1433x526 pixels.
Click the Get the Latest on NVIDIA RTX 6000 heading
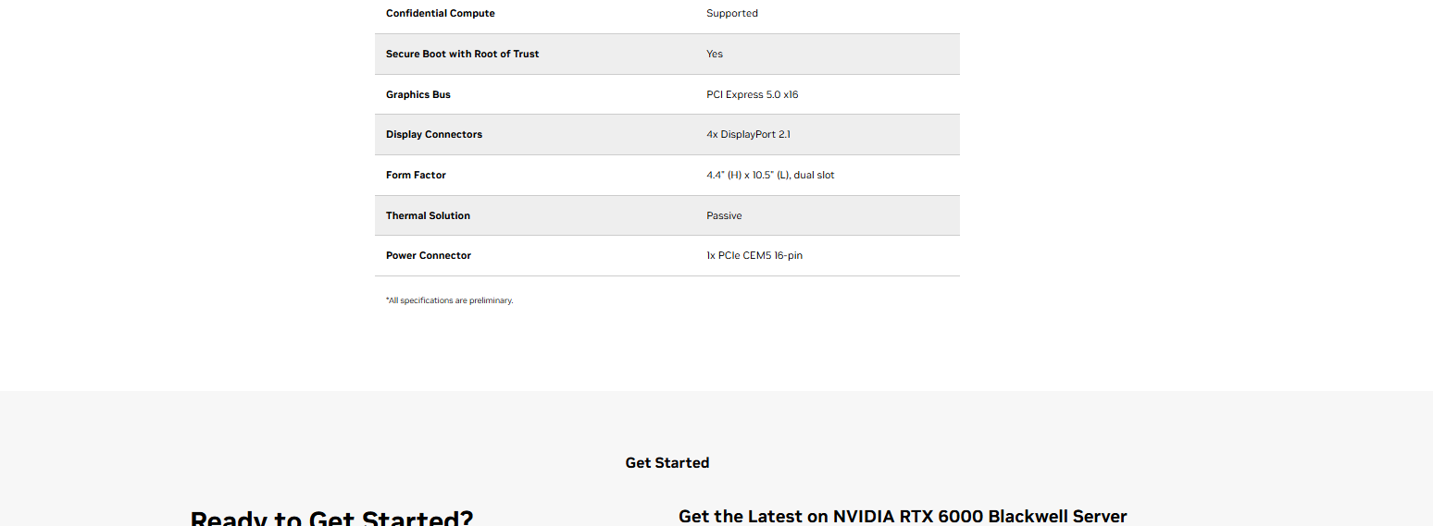pyautogui.click(x=903, y=517)
